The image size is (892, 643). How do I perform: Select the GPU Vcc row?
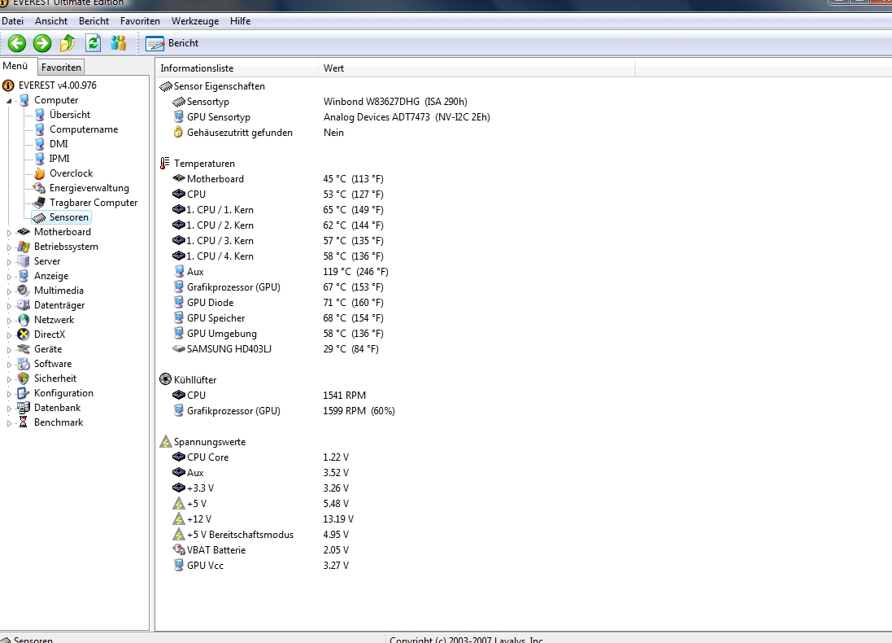point(262,566)
